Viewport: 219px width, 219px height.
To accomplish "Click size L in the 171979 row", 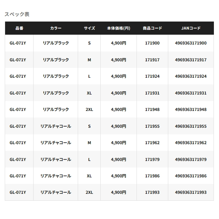I will click(89, 160).
